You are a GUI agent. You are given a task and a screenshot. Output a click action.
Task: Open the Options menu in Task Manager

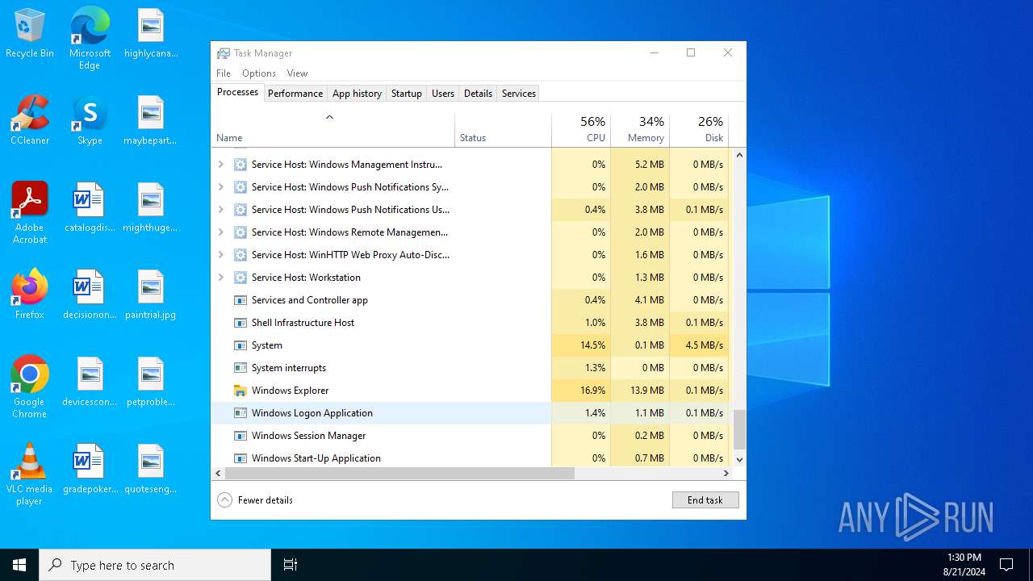click(259, 73)
